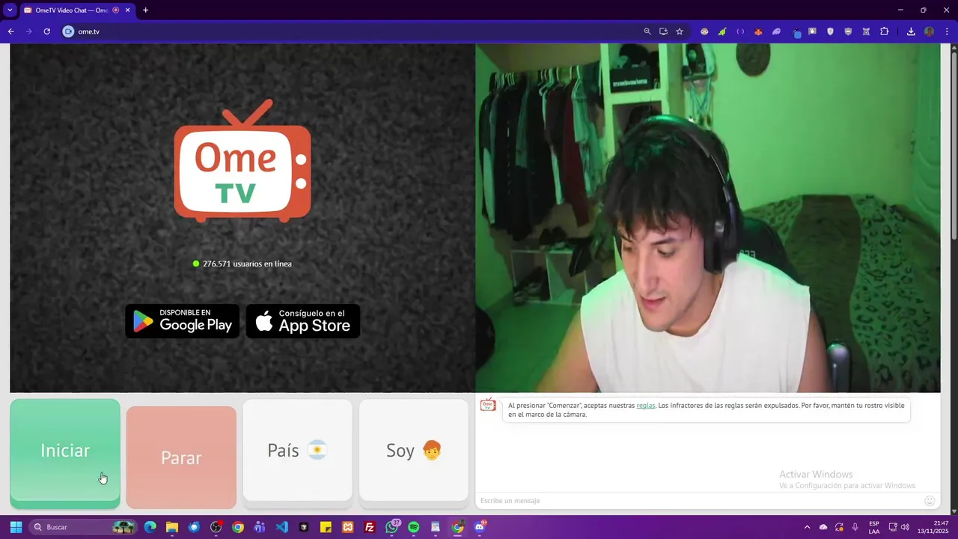Viewport: 958px width, 539px height.
Task: Click the microphone tray icon
Action: pos(855,527)
